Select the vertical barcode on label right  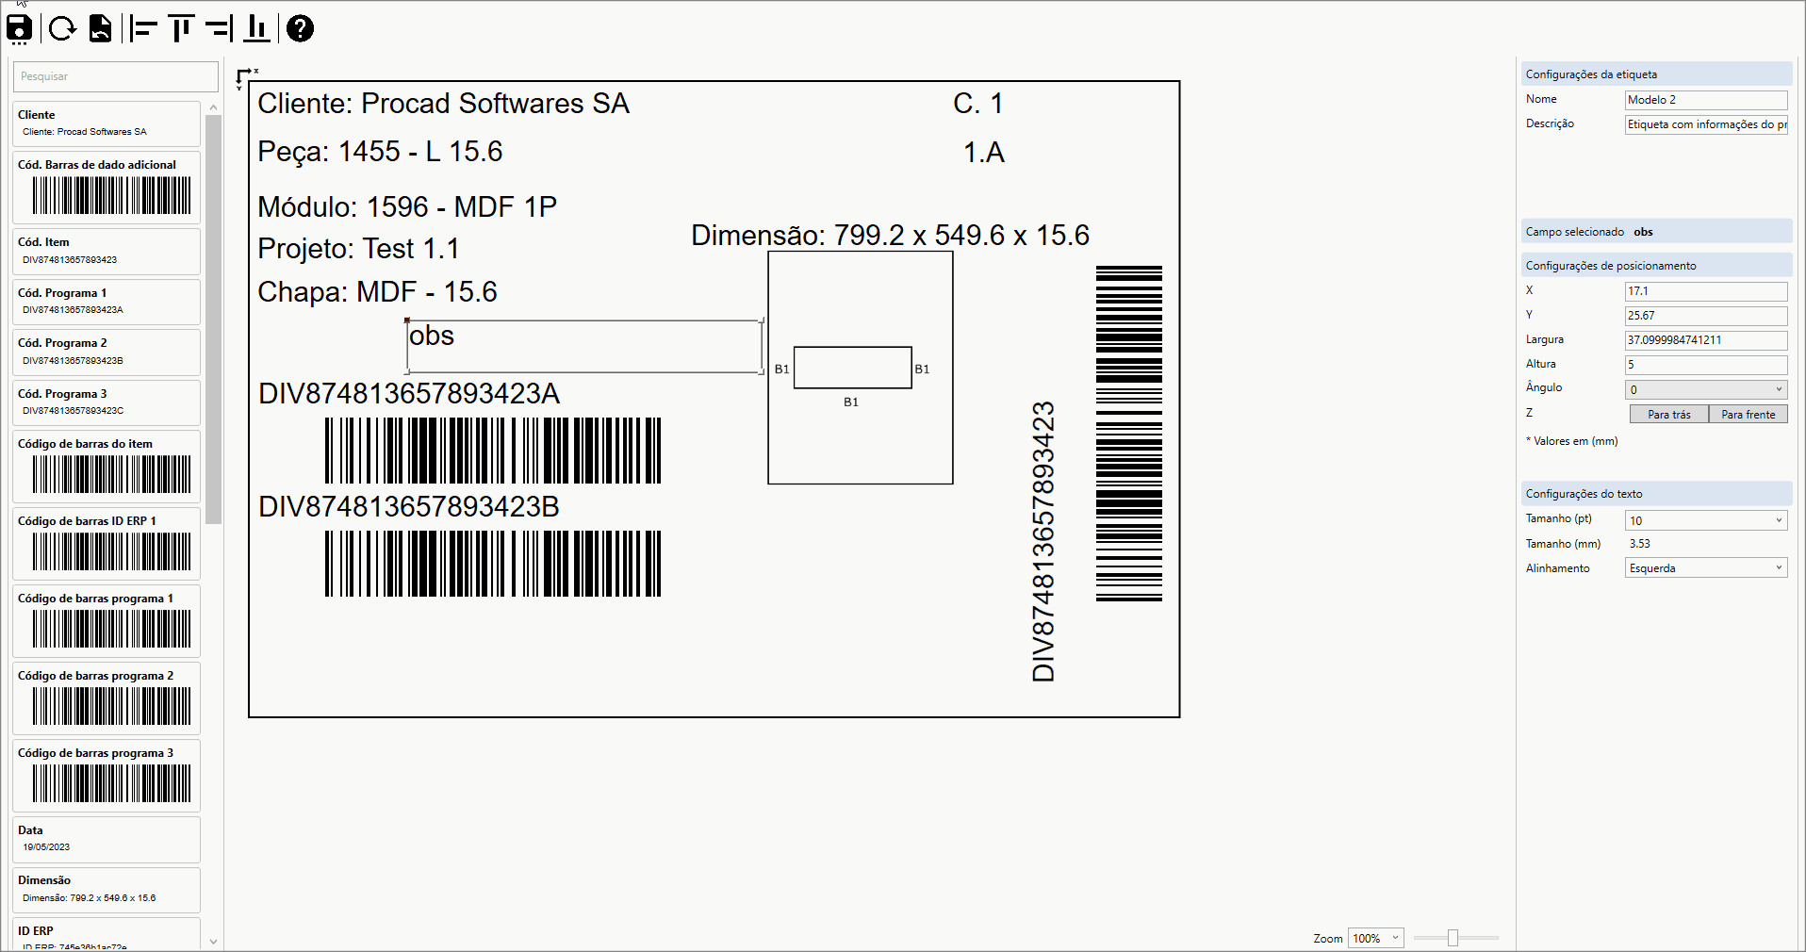click(x=1129, y=434)
